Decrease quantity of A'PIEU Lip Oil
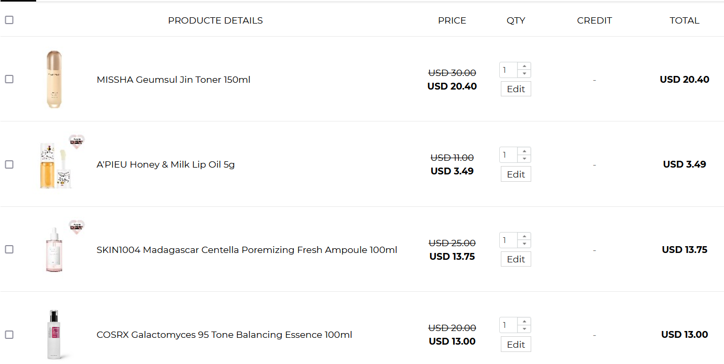Screen dimensions: 724x364 click(524, 159)
